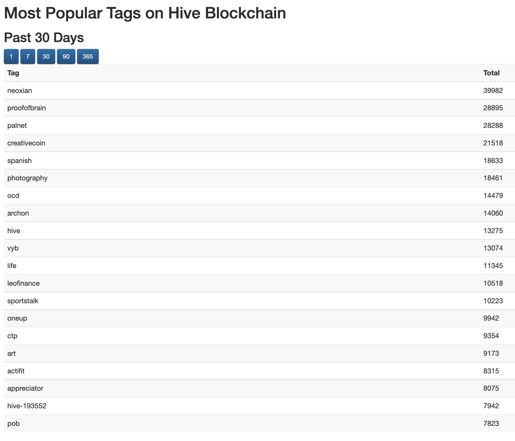Select the neoxian tag row
The image size is (515, 441).
(259, 91)
